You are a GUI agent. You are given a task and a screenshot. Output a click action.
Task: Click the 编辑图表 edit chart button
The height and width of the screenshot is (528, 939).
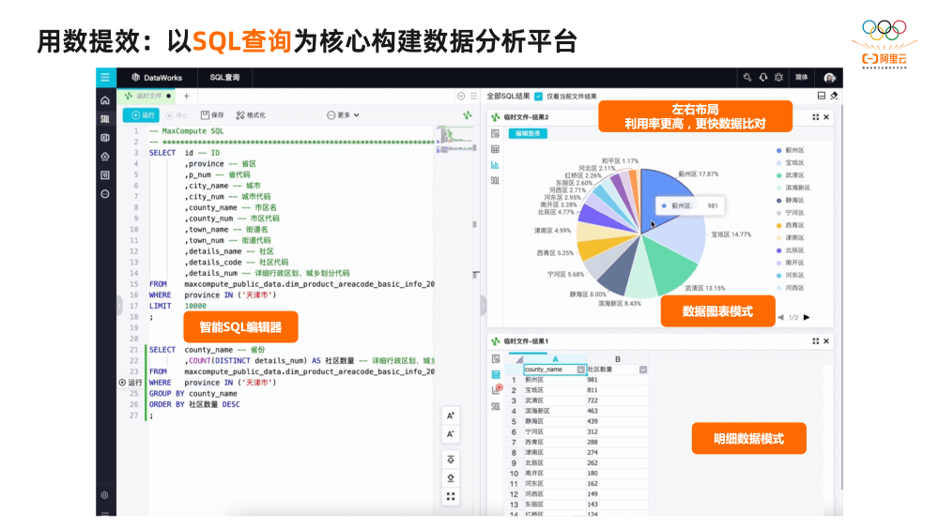click(529, 133)
